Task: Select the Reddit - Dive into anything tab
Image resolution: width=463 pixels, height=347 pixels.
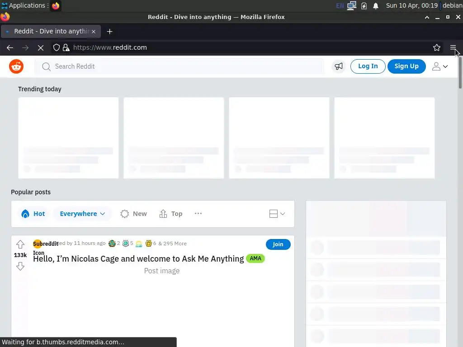Action: click(x=51, y=31)
